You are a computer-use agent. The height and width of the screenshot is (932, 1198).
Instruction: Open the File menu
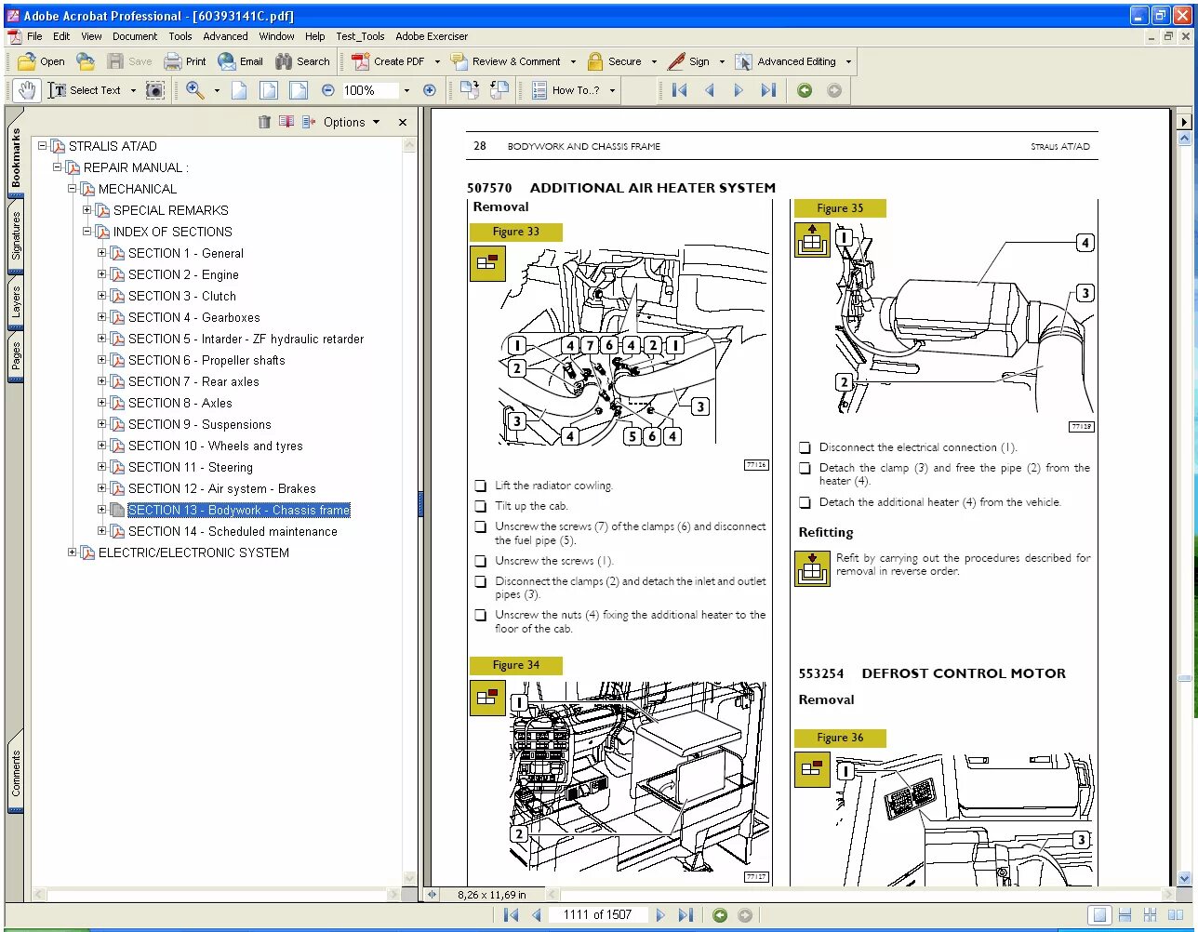(x=34, y=36)
